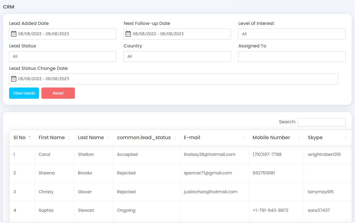Sort table by Skype column arrows
The height and width of the screenshot is (223, 355).
click(x=346, y=137)
